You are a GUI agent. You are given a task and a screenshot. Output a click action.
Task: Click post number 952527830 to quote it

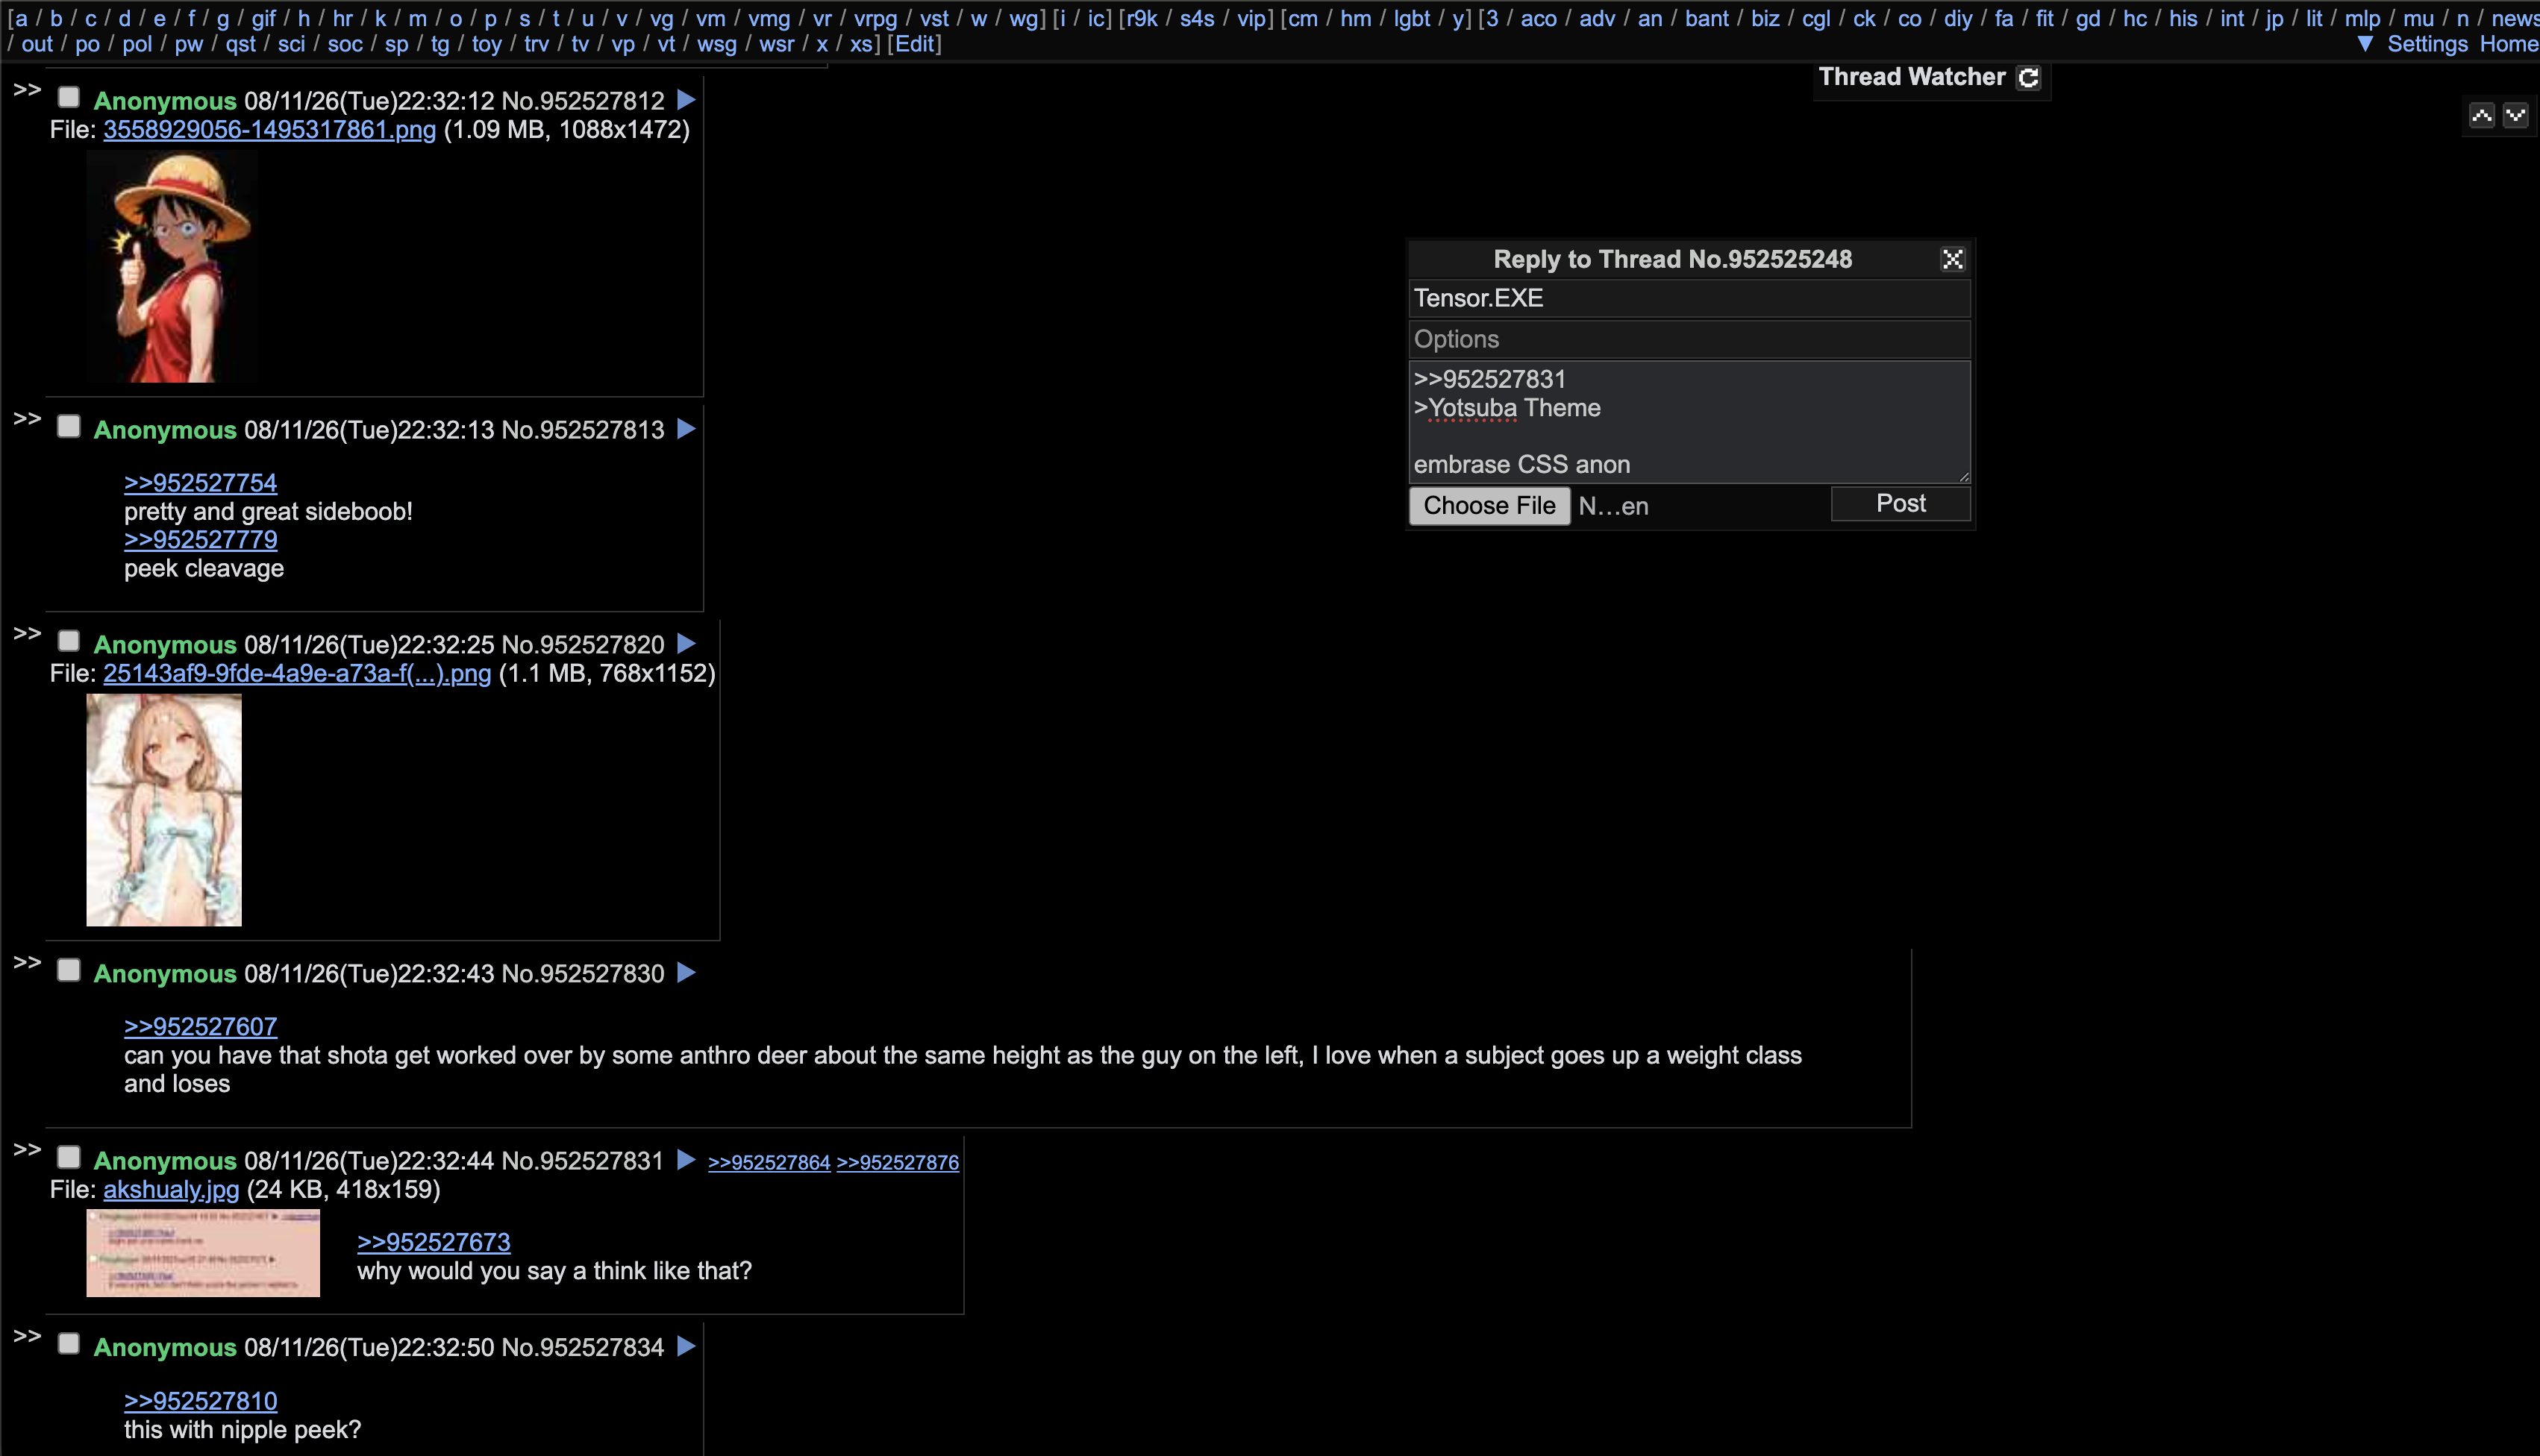click(x=601, y=974)
